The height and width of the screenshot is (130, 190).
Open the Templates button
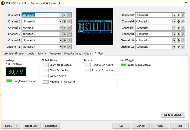[51, 126]
